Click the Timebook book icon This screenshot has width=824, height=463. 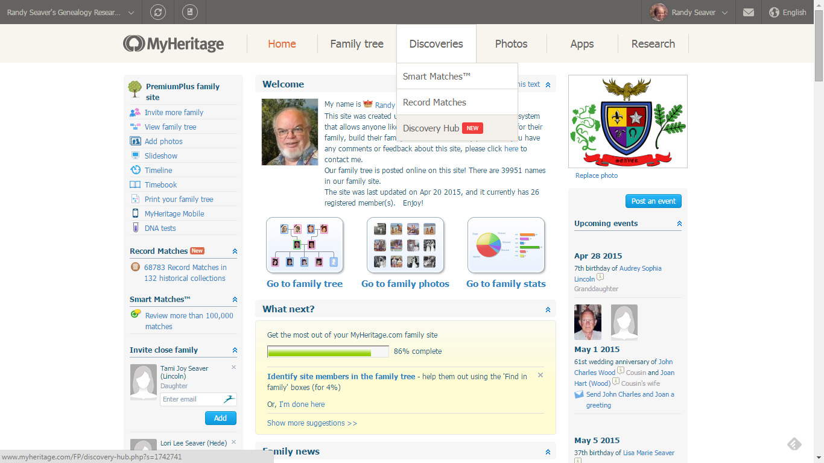point(135,185)
